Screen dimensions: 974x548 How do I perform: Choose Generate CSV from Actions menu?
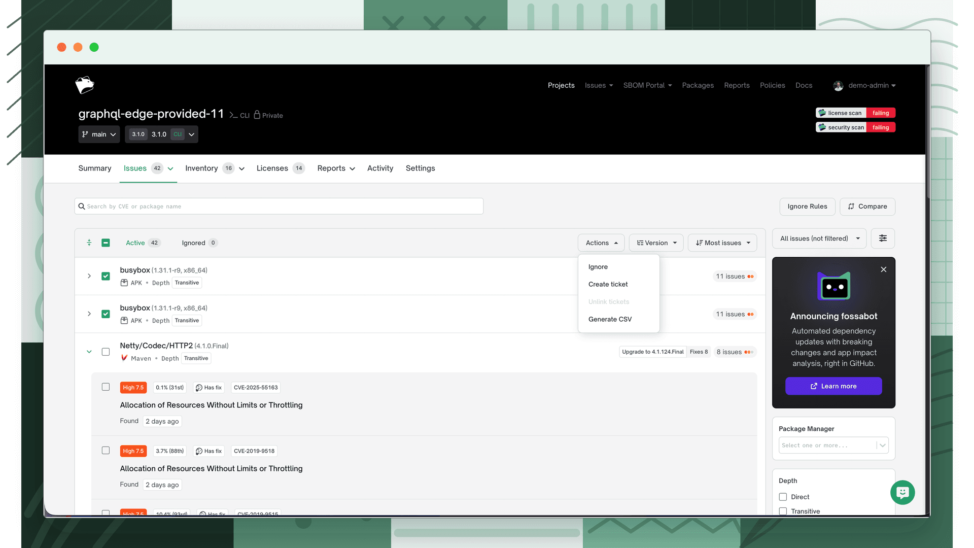tap(610, 319)
